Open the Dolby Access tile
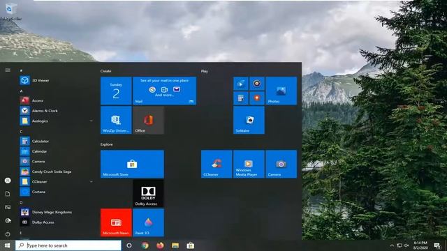Screen dimensions: 447x251 (148, 193)
